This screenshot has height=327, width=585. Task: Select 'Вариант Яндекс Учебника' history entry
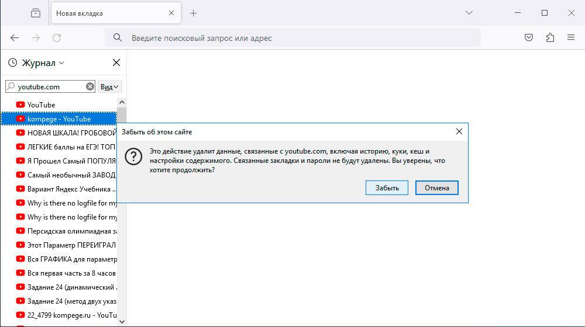(58, 189)
